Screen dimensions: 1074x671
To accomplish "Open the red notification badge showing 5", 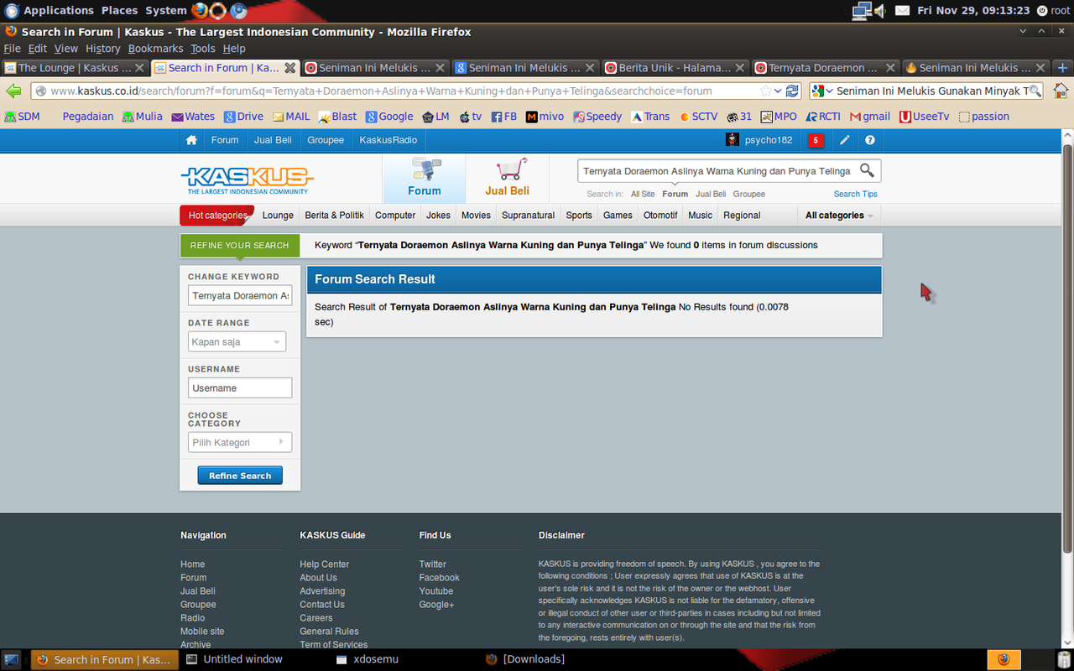I will click(x=816, y=140).
